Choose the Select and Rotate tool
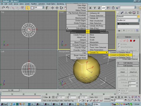141x106 pixels. pyautogui.click(x=61, y=8)
